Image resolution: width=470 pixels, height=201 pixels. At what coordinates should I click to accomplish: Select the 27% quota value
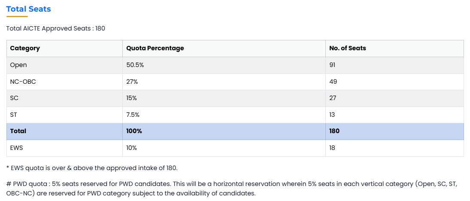point(132,82)
